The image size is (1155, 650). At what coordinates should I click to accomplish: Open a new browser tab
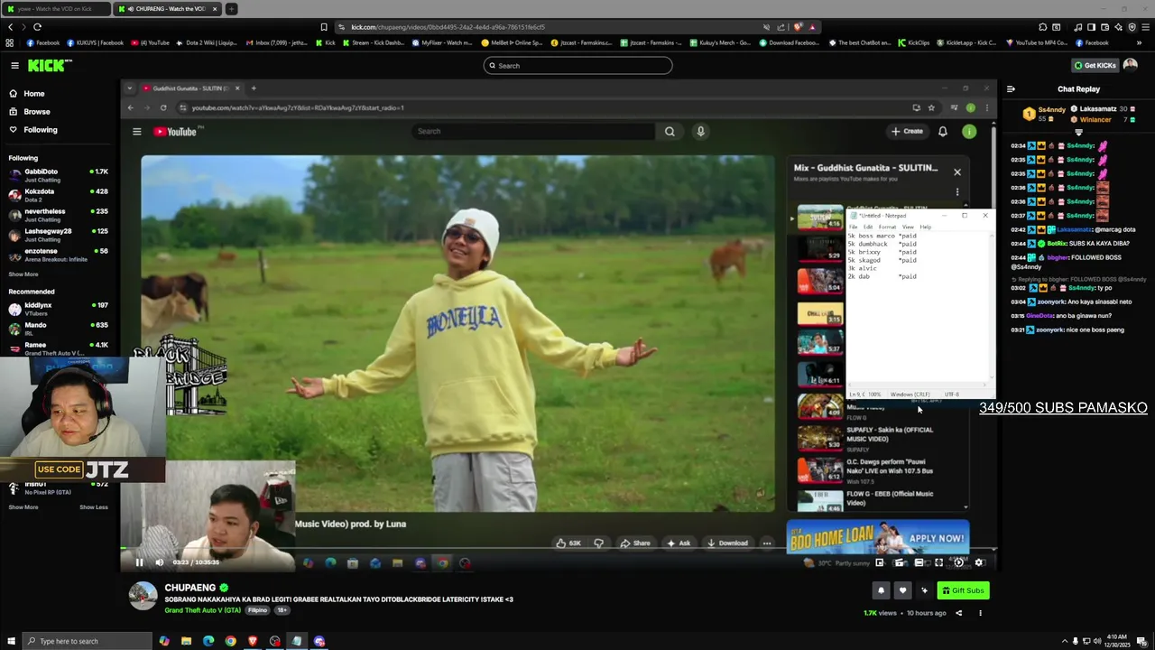(231, 9)
